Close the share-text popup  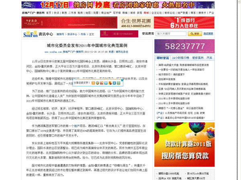pos(122,80)
